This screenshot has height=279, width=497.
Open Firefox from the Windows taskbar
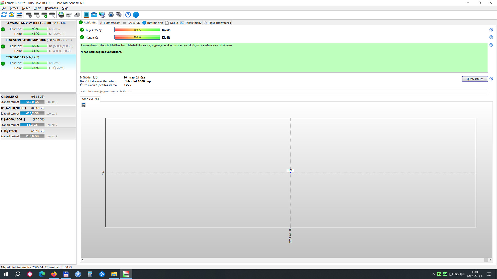[x=54, y=274]
